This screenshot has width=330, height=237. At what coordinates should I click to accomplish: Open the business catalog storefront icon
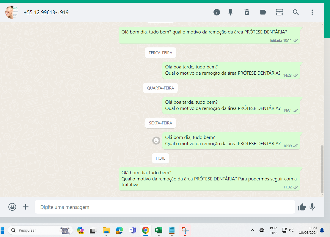coord(279,12)
